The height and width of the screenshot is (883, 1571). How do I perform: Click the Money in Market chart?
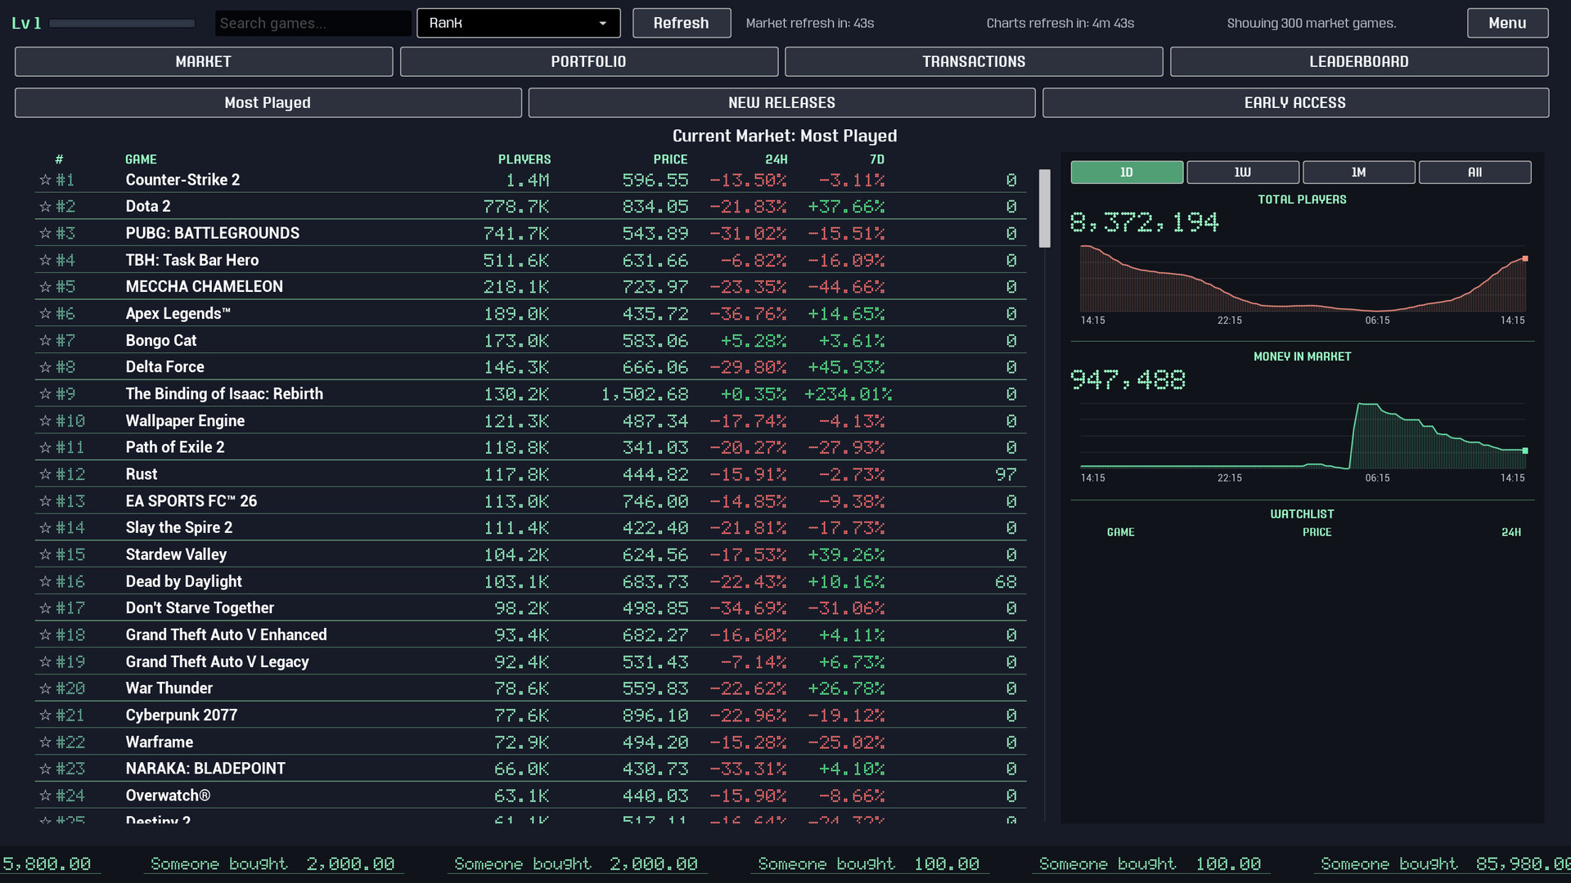[1303, 435]
